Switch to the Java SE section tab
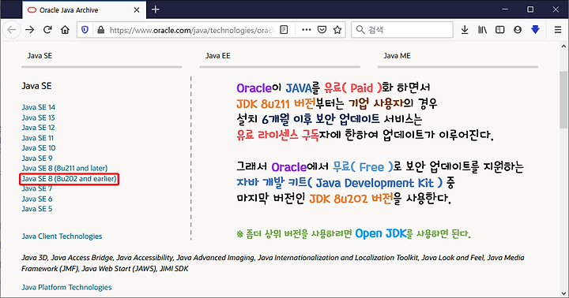Image resolution: width=569 pixels, height=298 pixels. [40, 56]
